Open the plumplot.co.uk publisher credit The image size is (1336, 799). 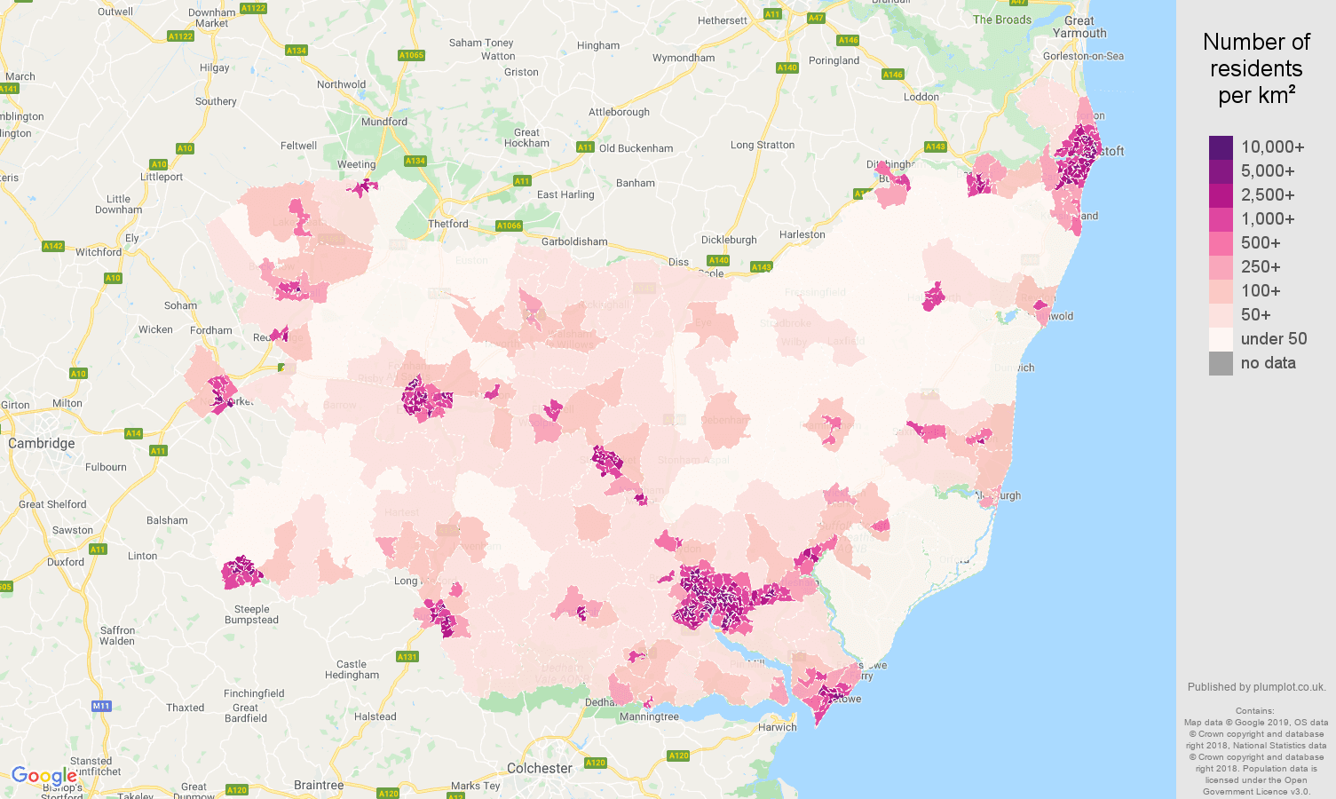(1256, 687)
